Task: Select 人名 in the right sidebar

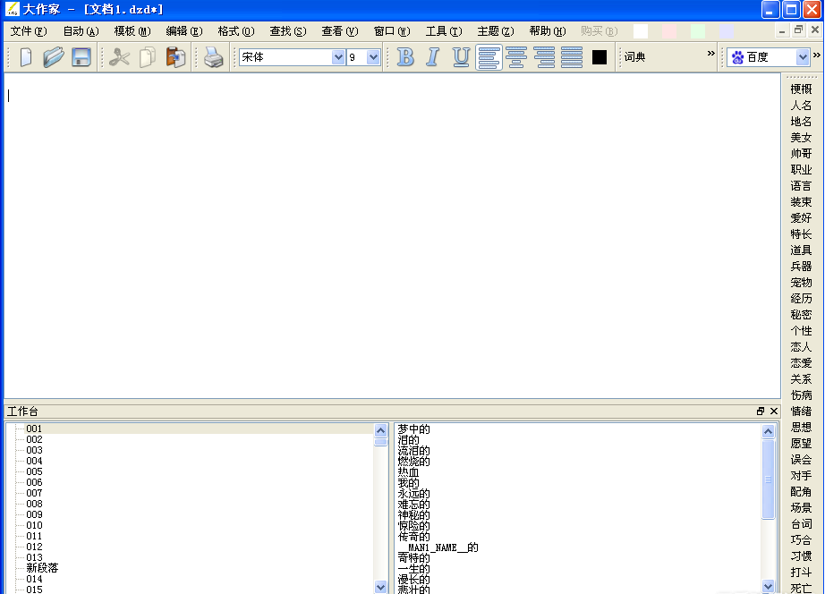Action: pos(801,105)
